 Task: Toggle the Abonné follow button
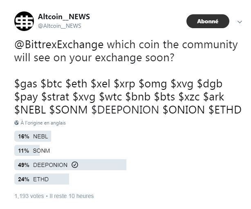(x=208, y=22)
